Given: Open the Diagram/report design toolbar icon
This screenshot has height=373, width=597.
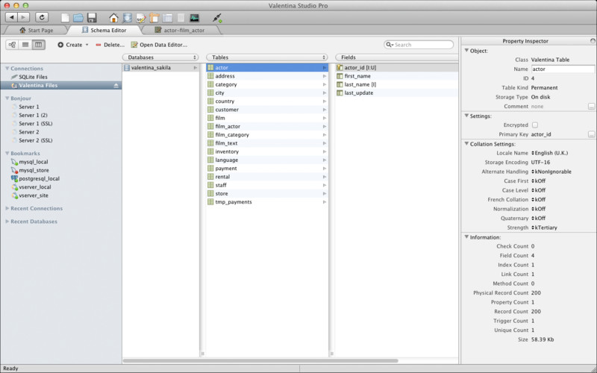Looking at the screenshot, I should tap(154, 18).
